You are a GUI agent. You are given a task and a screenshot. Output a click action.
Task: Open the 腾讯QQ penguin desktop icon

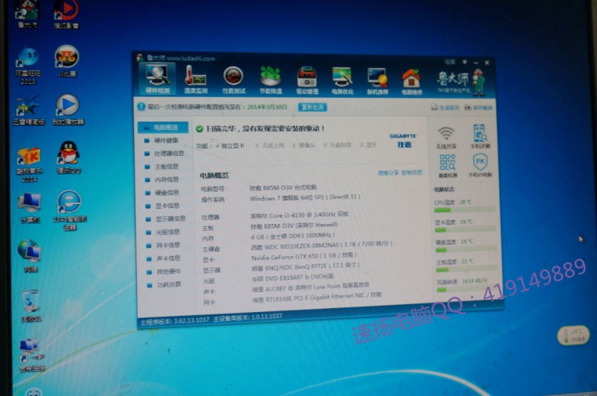[x=69, y=157]
